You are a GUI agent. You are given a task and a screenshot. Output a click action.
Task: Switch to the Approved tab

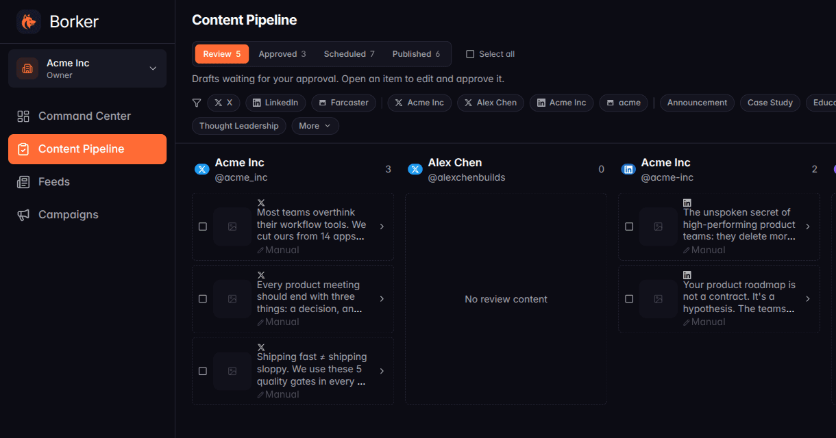[x=282, y=54]
